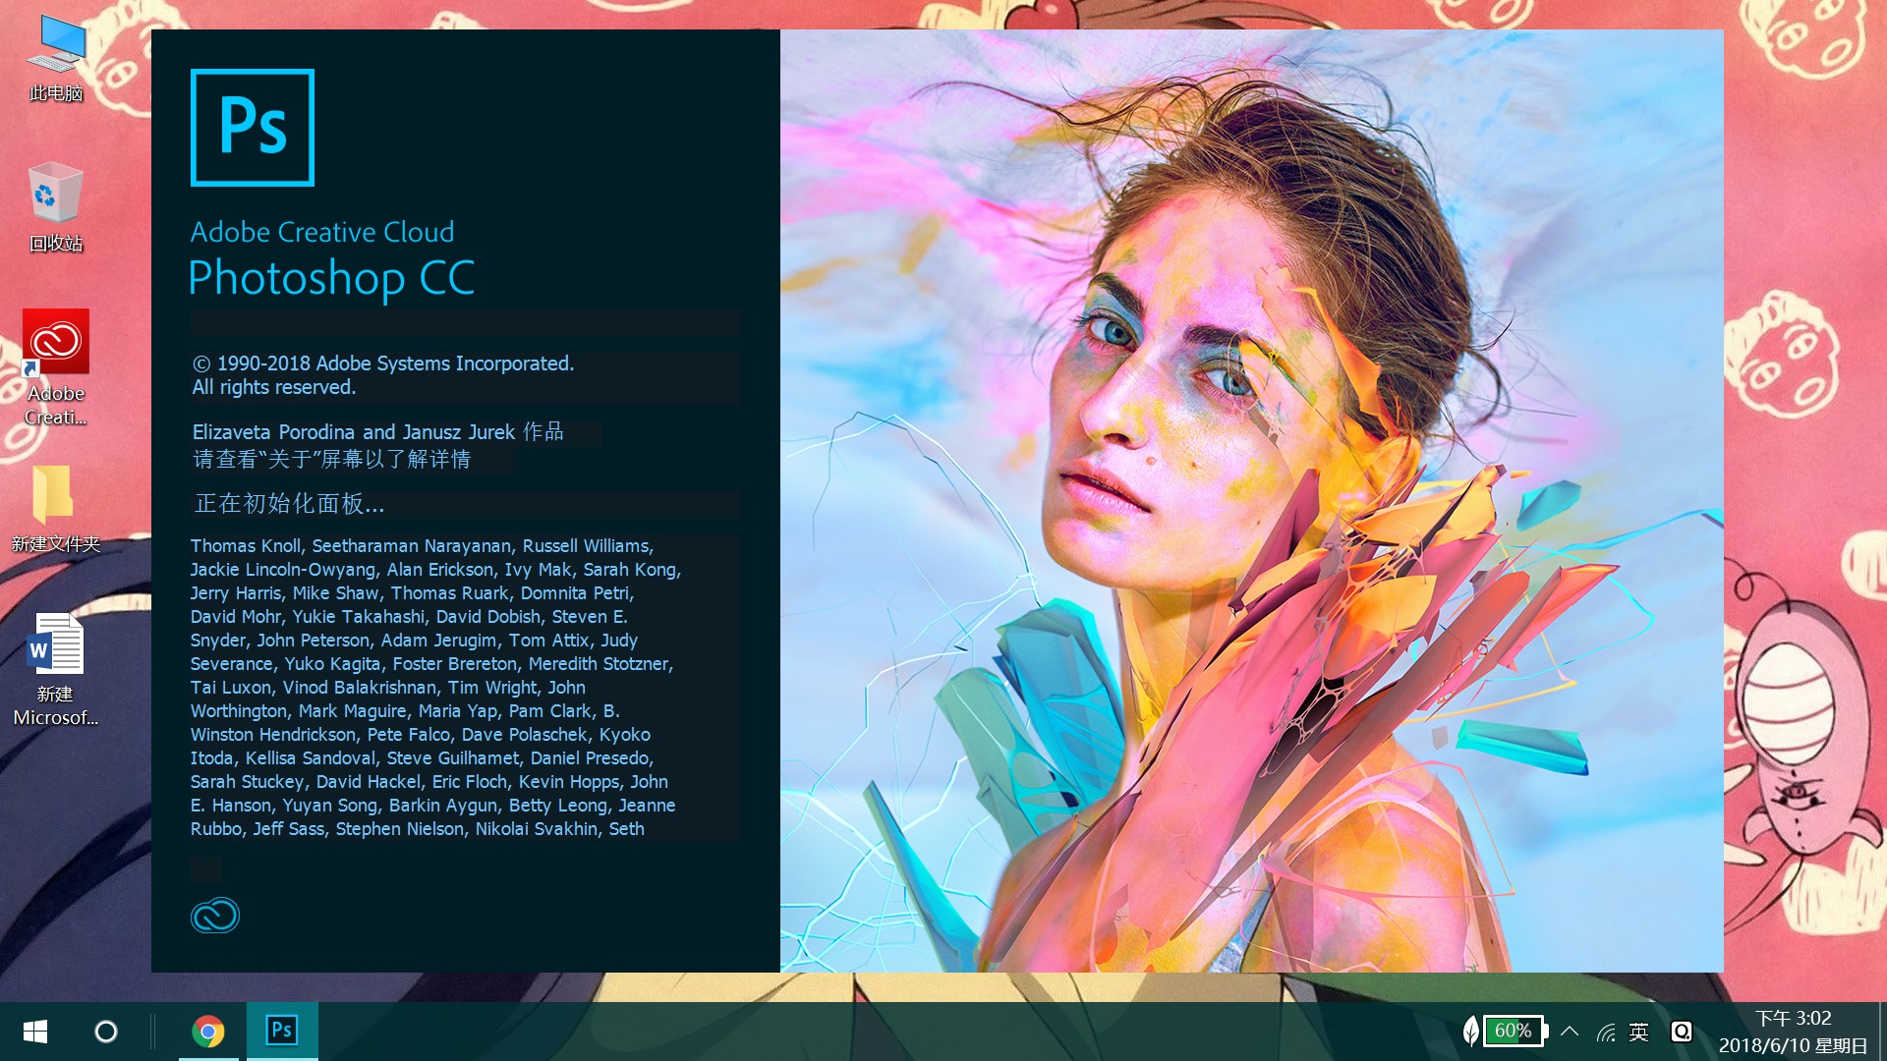Toggle the 英 input method indicator

[x=1638, y=1032]
